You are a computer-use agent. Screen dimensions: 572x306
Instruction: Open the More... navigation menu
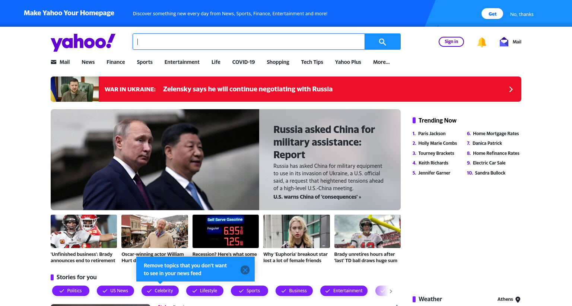pyautogui.click(x=381, y=62)
